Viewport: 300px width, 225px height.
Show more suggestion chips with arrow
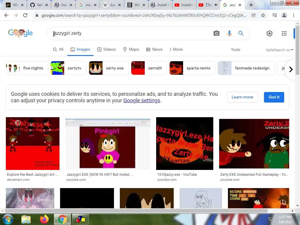click(291, 69)
